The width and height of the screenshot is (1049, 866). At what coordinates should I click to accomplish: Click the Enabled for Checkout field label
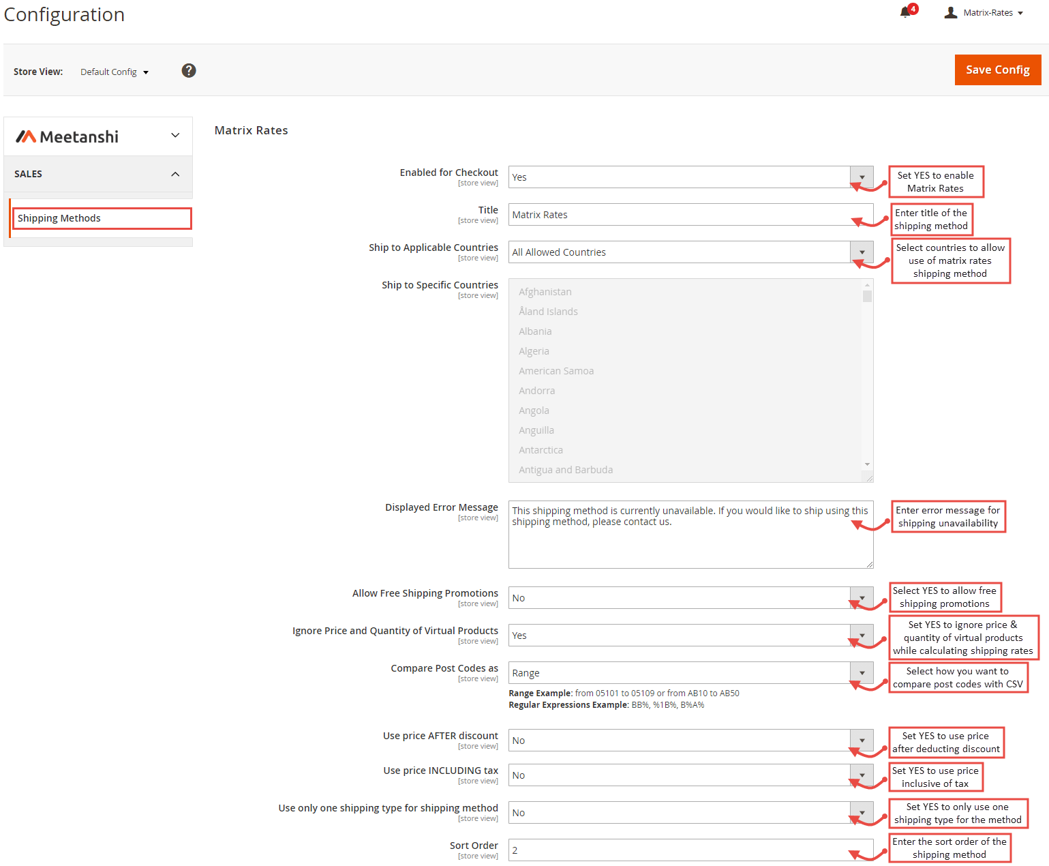point(449,173)
